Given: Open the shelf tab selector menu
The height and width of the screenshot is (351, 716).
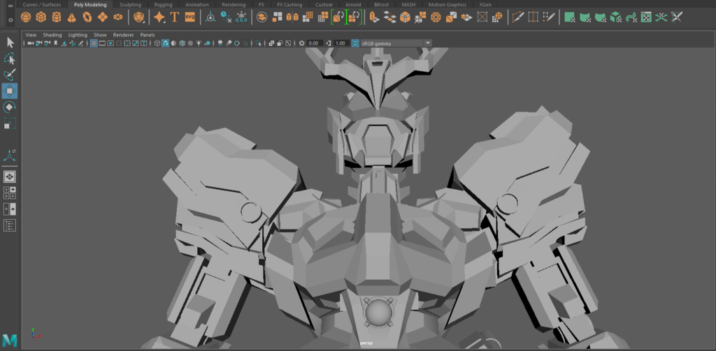Looking at the screenshot, I should tap(10, 6).
